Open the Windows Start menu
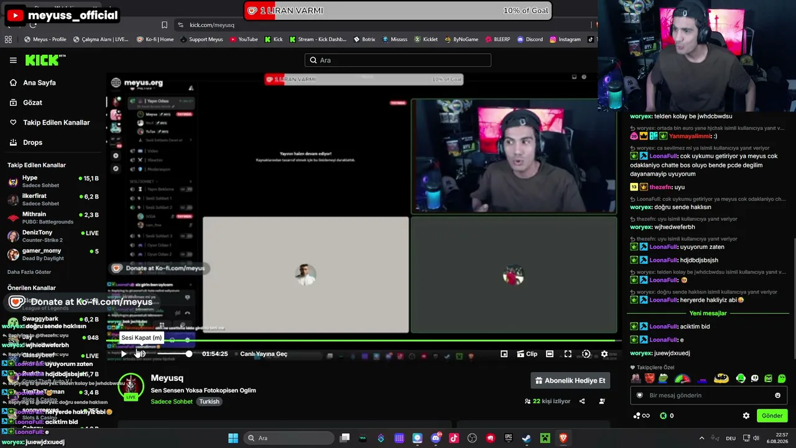The height and width of the screenshot is (448, 796). 233,438
